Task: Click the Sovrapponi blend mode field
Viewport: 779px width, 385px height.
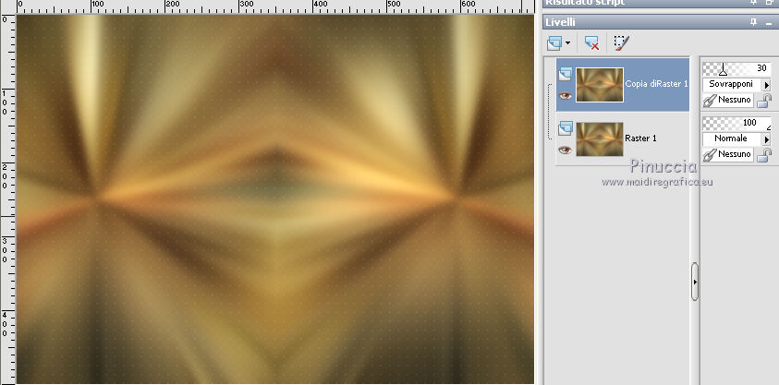Action: coord(732,84)
